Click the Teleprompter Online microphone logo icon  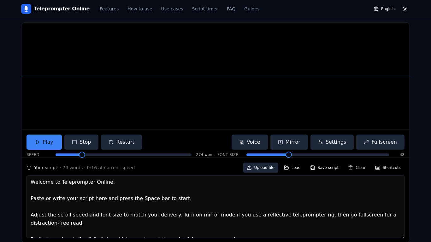(x=26, y=9)
